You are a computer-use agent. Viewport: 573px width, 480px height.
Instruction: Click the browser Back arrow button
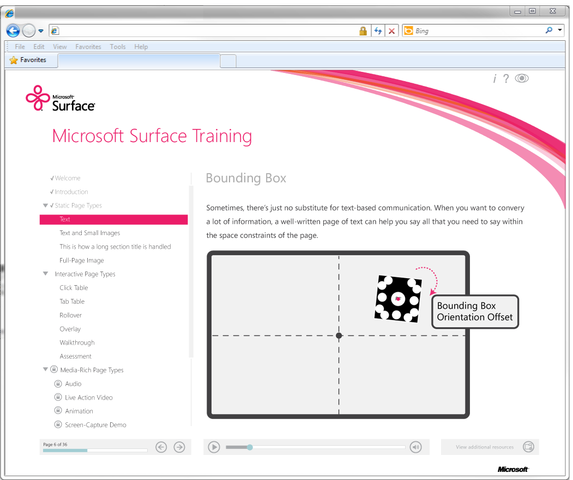pos(13,30)
